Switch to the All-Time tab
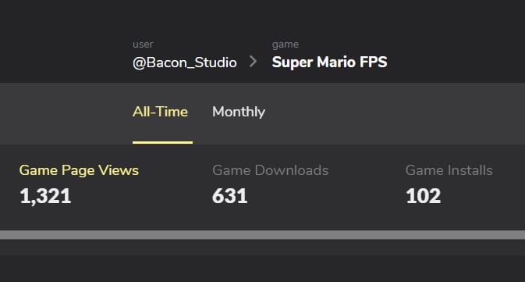Screen dimensions: 525x282 (x=161, y=112)
